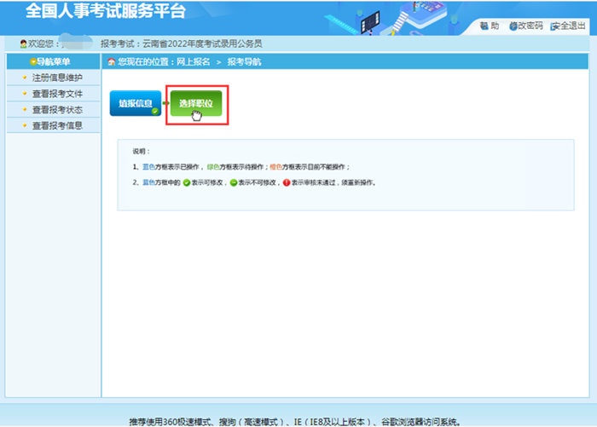Click the user avatar icon beside 欢迎您
Image resolution: width=597 pixels, height=427 pixels.
(23, 43)
